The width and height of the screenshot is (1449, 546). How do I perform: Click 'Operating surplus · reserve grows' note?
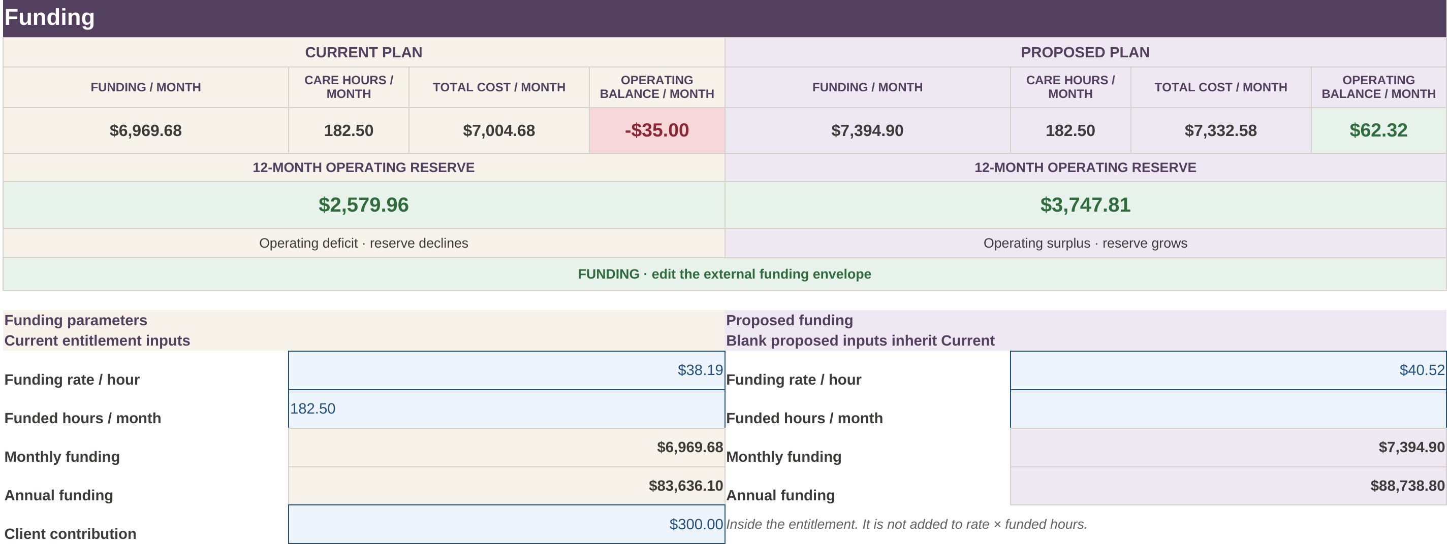point(1085,243)
